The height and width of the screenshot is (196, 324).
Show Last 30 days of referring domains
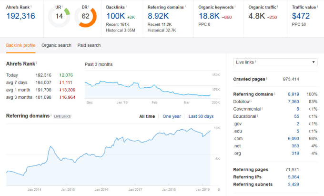coord(201,116)
